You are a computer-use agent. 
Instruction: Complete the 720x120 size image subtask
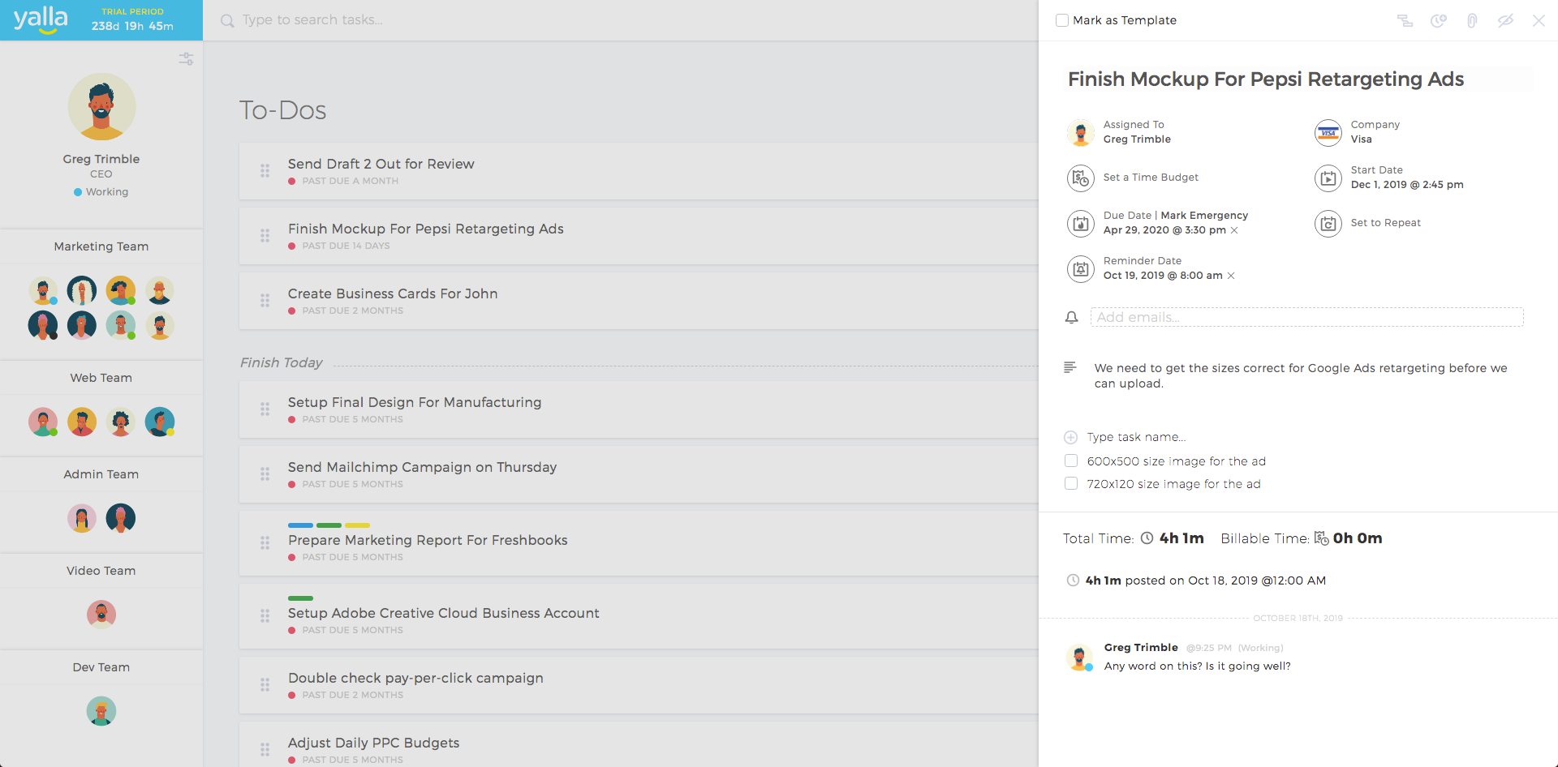click(x=1071, y=483)
